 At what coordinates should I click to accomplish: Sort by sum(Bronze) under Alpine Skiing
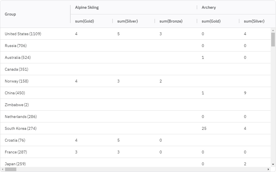176,21
